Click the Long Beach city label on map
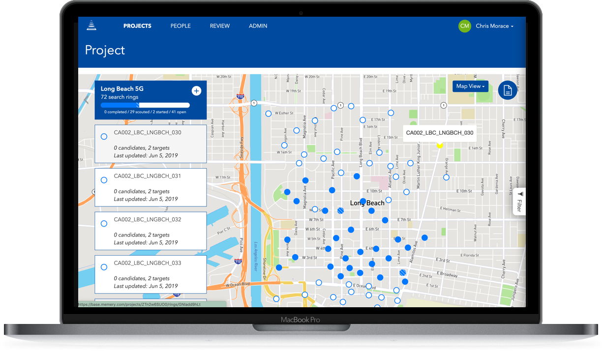The width and height of the screenshot is (604, 351). point(367,203)
